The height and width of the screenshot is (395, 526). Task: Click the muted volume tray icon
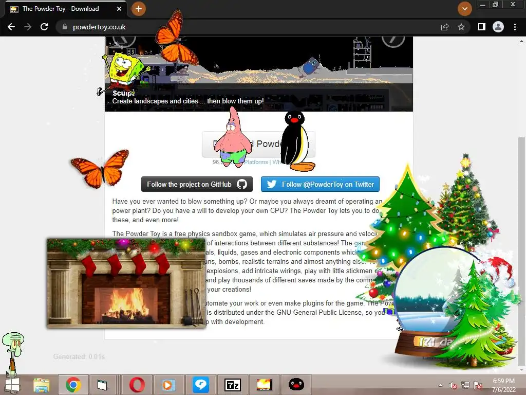pyautogui.click(x=453, y=385)
